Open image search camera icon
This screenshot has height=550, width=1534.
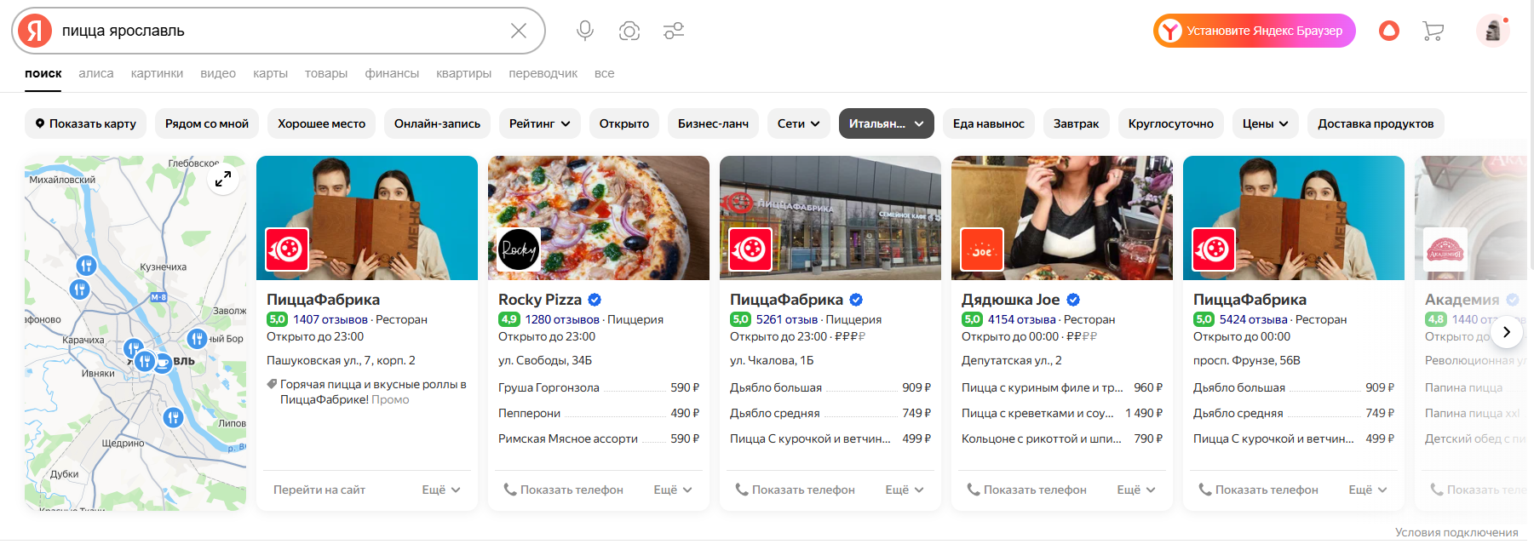(x=629, y=31)
